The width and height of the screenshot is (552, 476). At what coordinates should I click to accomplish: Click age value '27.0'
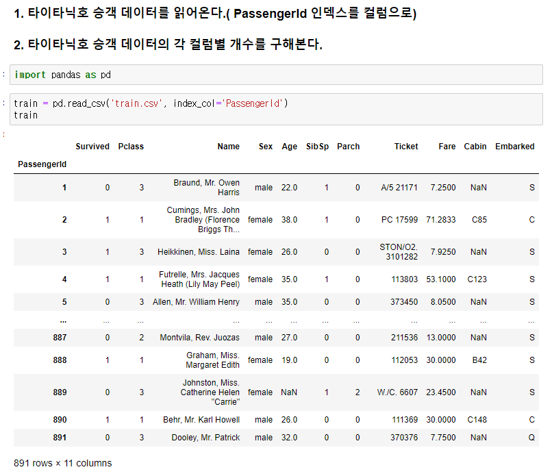[289, 338]
